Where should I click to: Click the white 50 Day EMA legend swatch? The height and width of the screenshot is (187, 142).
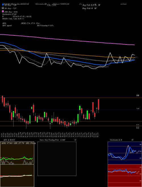click(3, 8)
